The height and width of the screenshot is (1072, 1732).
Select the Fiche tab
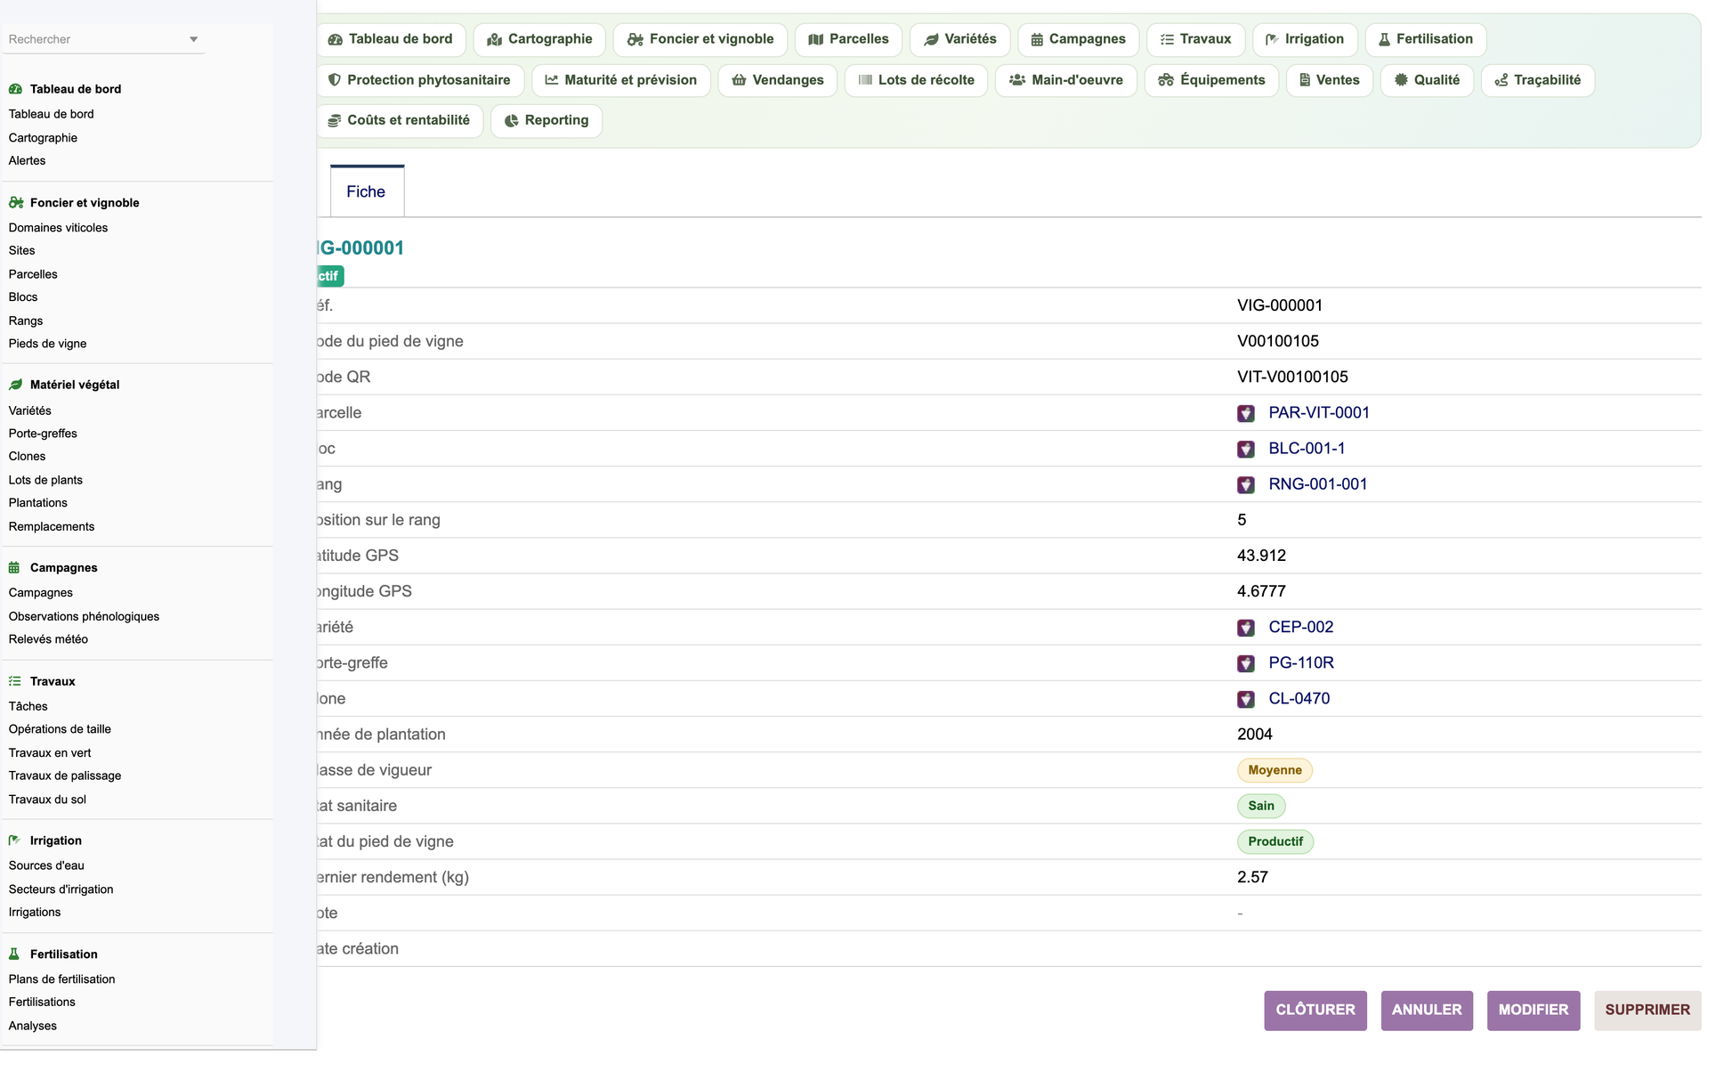tap(367, 191)
